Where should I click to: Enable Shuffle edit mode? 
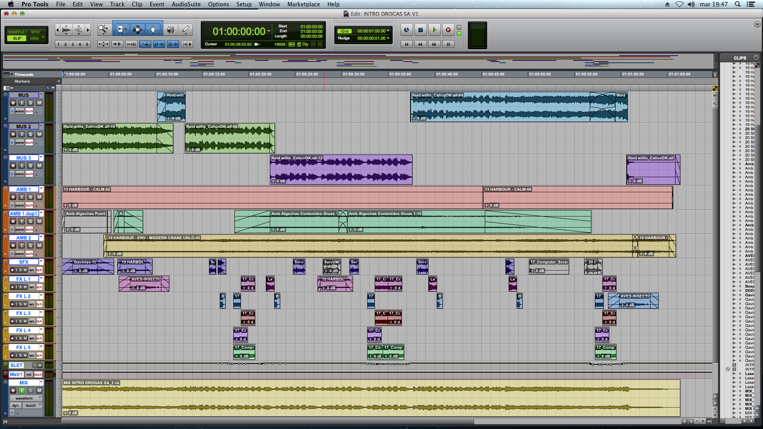pos(16,32)
